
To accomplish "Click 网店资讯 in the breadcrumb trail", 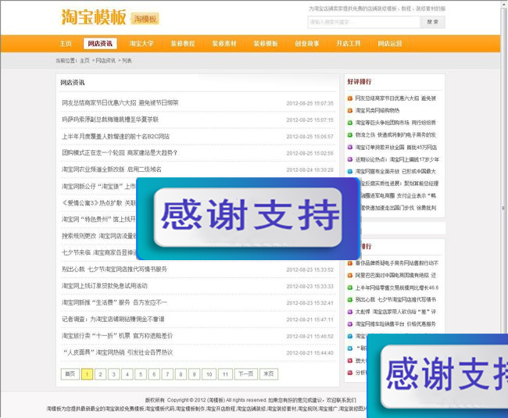I will point(106,60).
